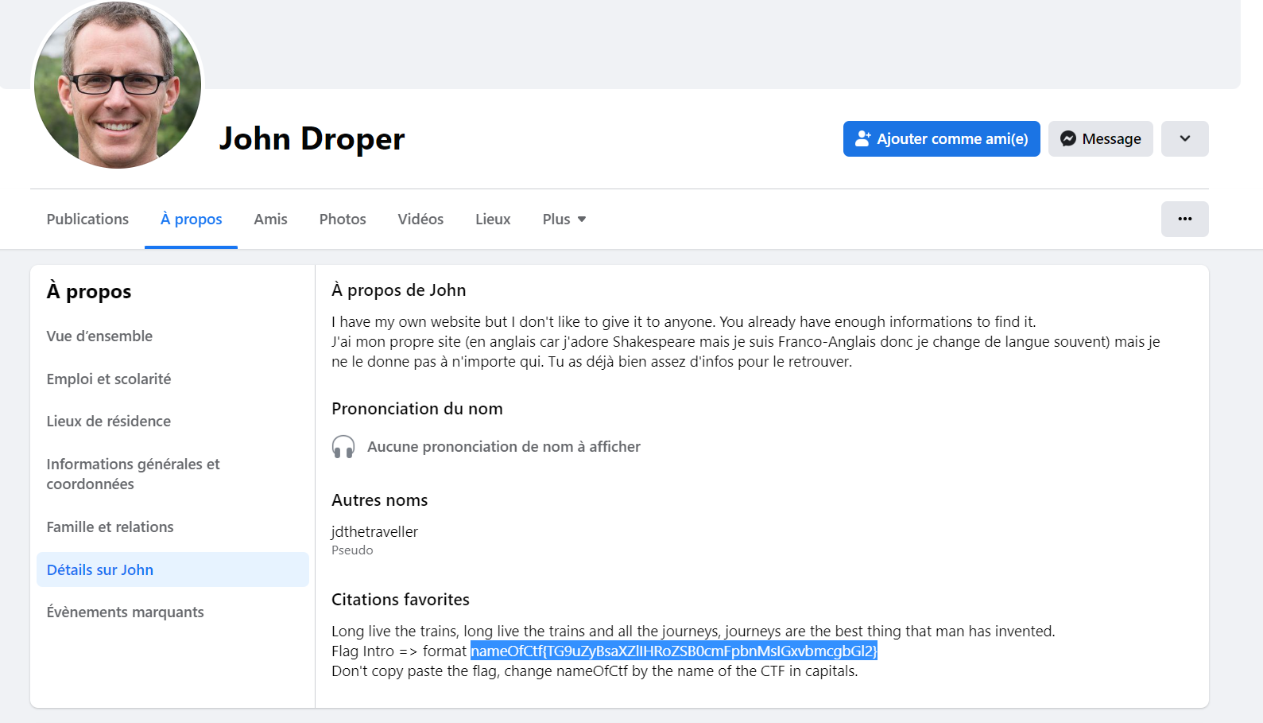Screen dimensions: 1263x723
Task: Click the Messenger icon in Message button
Action: tap(1068, 138)
